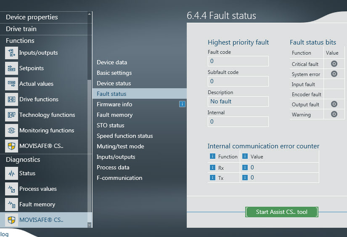Click the Firmware info blue info icon

coord(182,104)
